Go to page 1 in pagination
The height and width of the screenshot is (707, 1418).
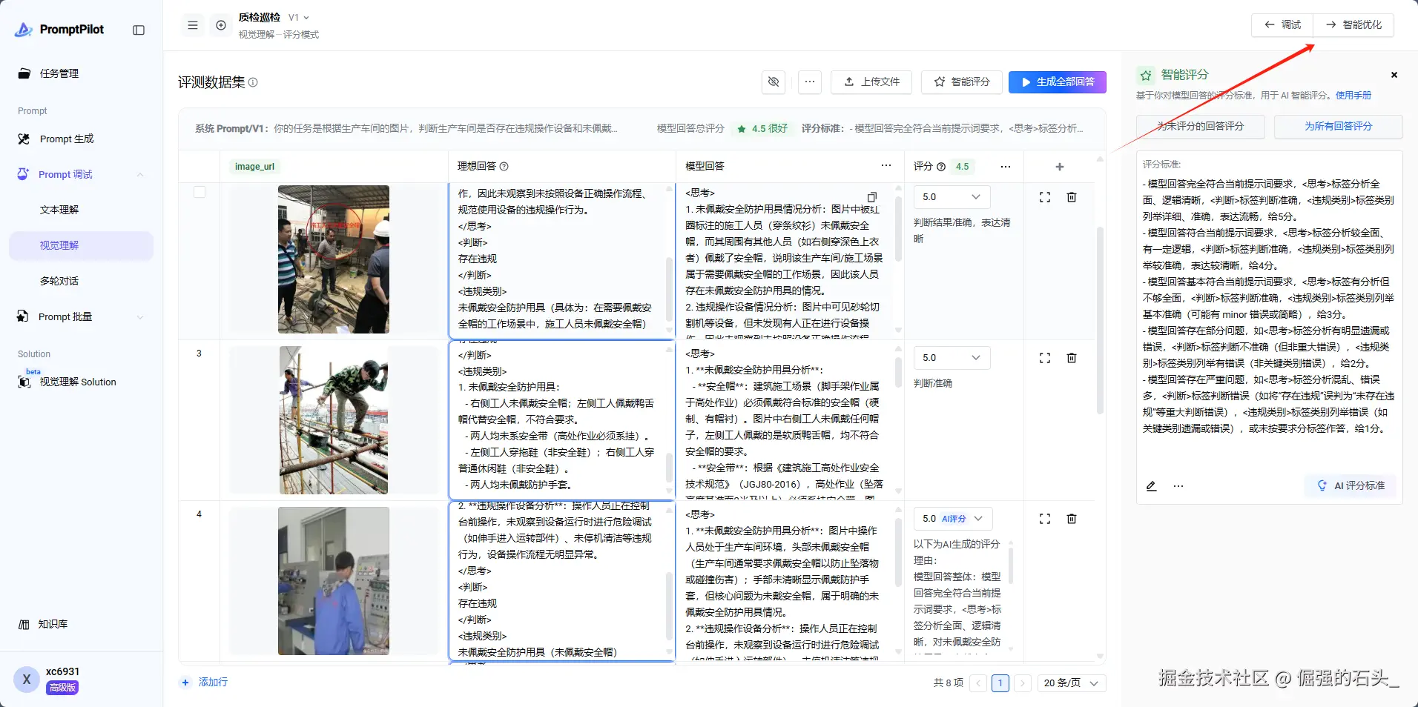[1000, 683]
